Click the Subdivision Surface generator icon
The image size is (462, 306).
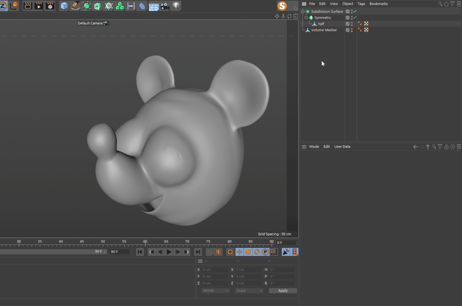86,6
